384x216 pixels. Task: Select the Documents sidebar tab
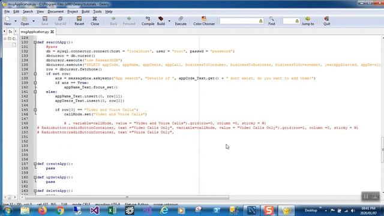pos(10,32)
